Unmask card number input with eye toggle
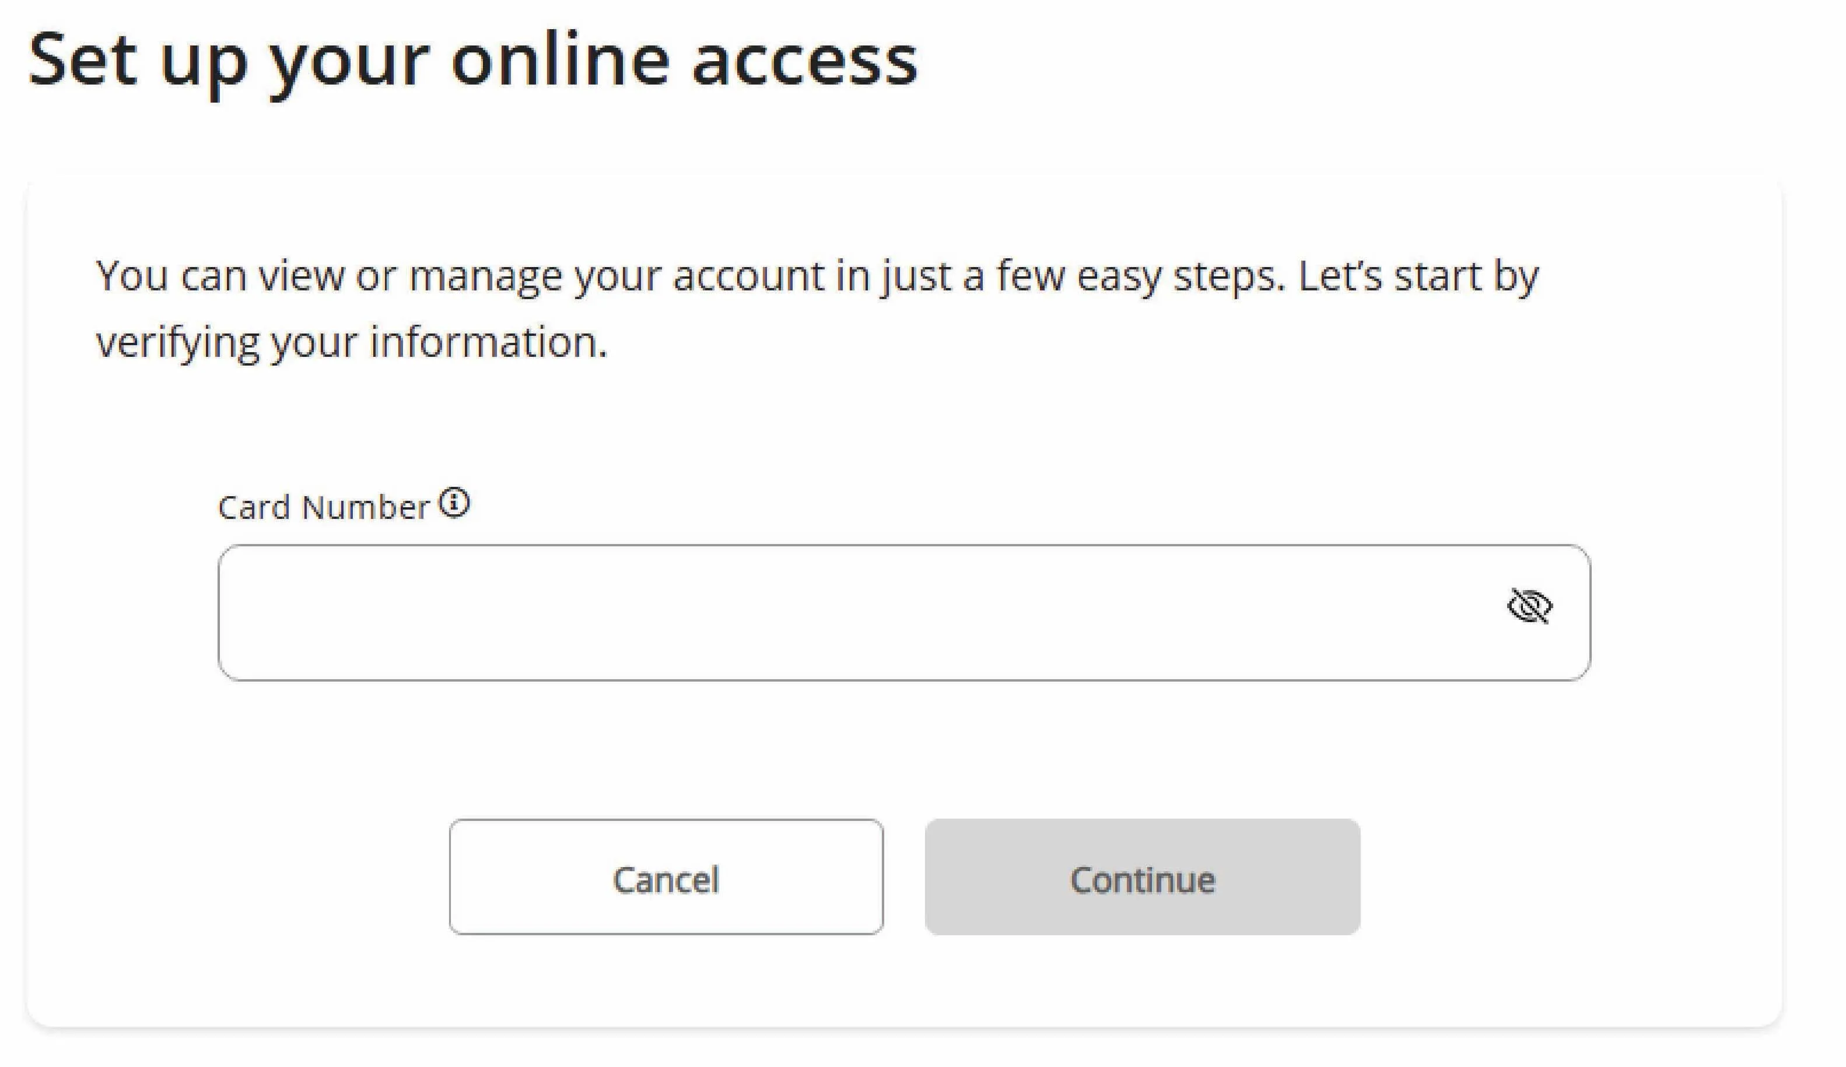Image resolution: width=1846 pixels, height=1067 pixels. 1529,606
